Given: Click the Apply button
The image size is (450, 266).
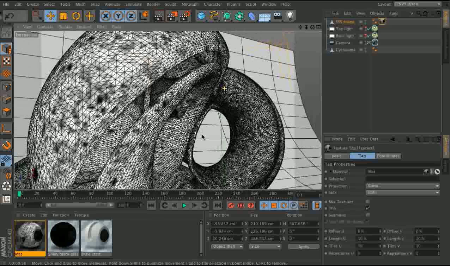Looking at the screenshot, I should tap(303, 247).
